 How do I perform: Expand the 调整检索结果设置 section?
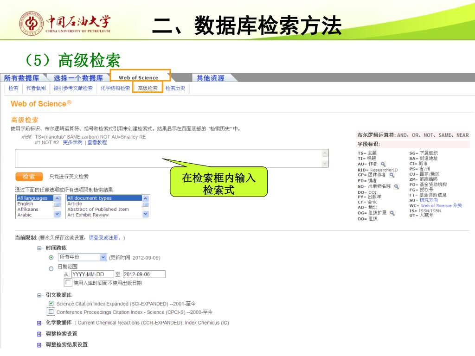point(39,345)
